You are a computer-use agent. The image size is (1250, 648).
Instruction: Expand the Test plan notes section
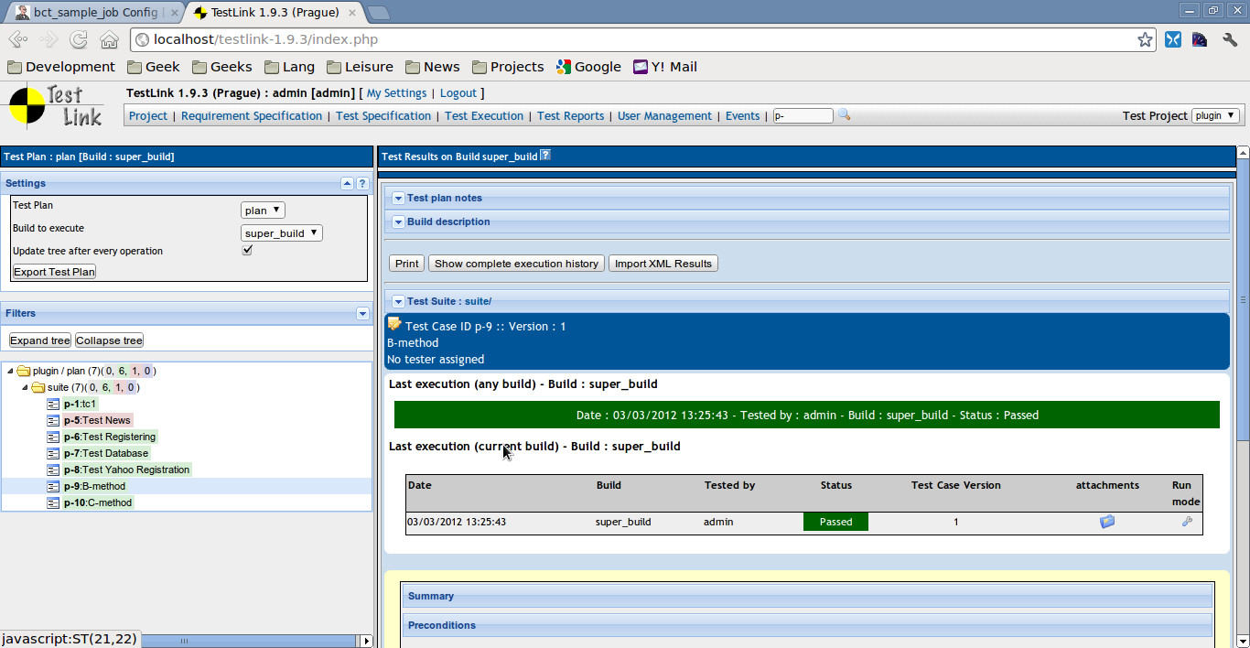[398, 198]
